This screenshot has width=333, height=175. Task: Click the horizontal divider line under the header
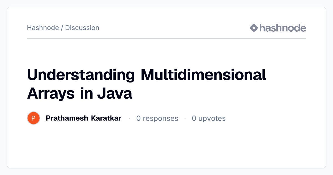tap(167, 38)
